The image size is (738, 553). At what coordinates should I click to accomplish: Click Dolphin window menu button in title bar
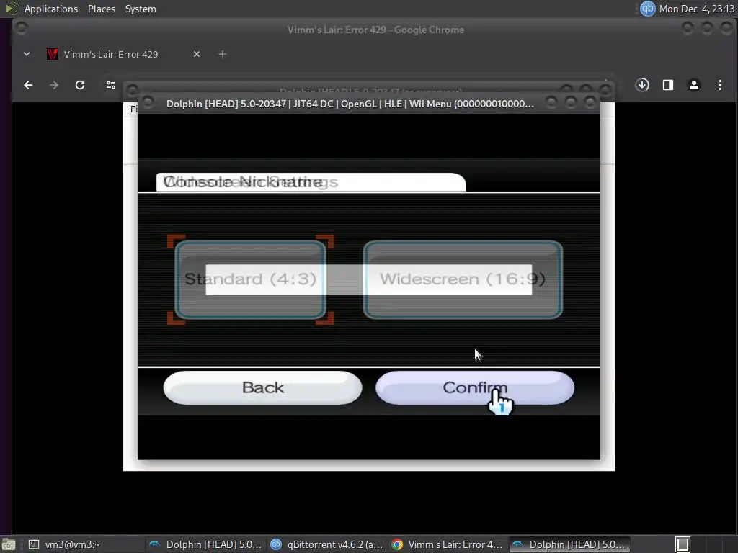(x=147, y=102)
